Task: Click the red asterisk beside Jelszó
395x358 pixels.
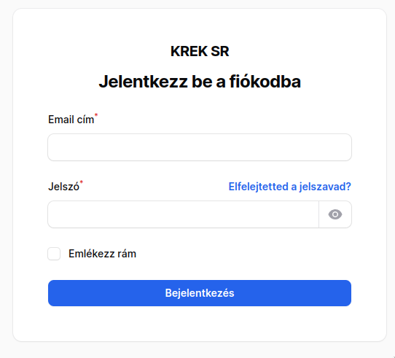Action: pyautogui.click(x=82, y=182)
